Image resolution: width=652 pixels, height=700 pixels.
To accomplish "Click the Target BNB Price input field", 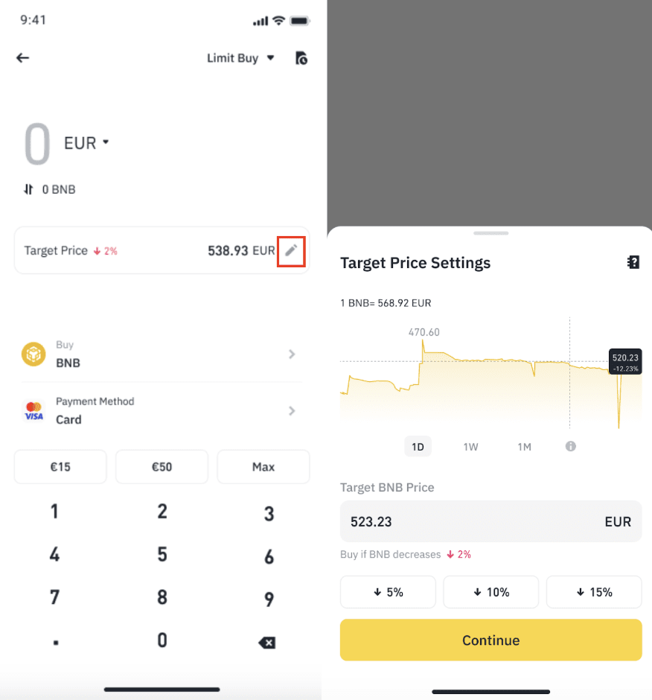I will click(491, 521).
